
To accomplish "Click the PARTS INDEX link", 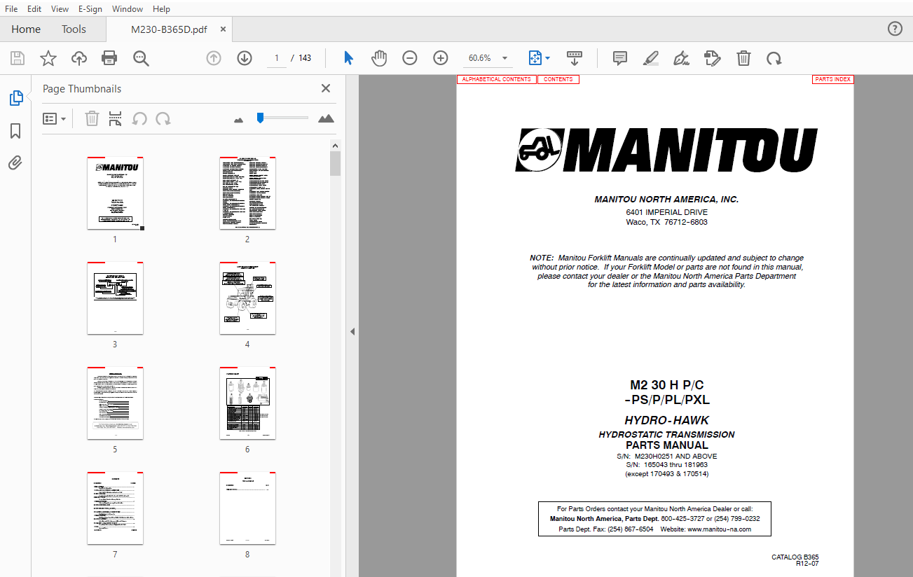I will click(833, 79).
